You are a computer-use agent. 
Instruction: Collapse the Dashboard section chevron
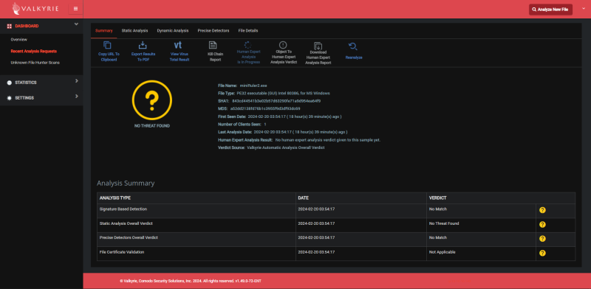click(x=76, y=24)
